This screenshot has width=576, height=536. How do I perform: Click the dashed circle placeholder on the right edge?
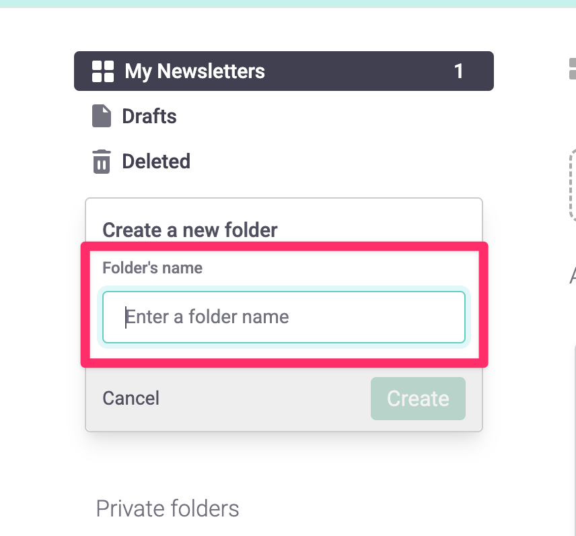(x=573, y=182)
